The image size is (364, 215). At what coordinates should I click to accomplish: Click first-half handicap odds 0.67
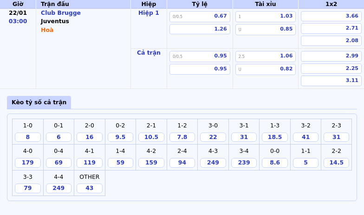tap(200, 16)
